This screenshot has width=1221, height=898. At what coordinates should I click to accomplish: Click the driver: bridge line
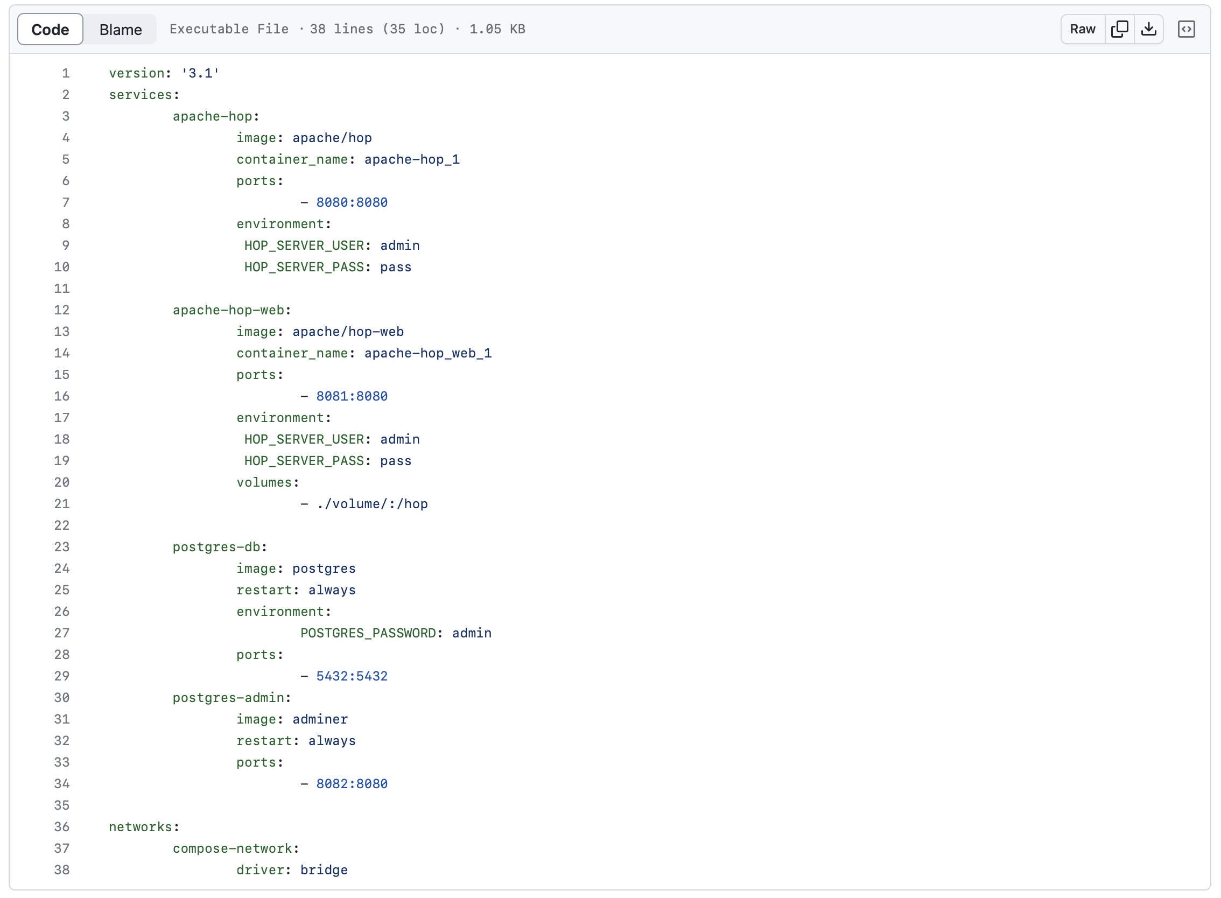(292, 869)
